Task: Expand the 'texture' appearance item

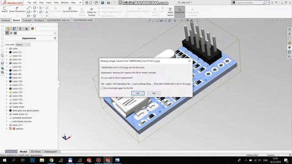Action: coord(7,128)
